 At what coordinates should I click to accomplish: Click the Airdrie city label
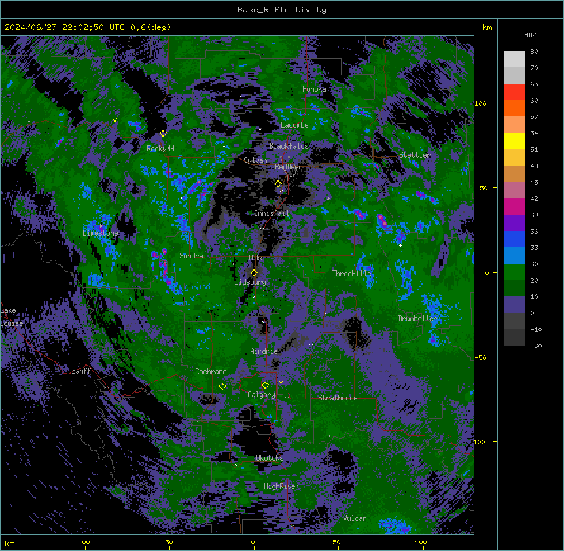pos(264,351)
